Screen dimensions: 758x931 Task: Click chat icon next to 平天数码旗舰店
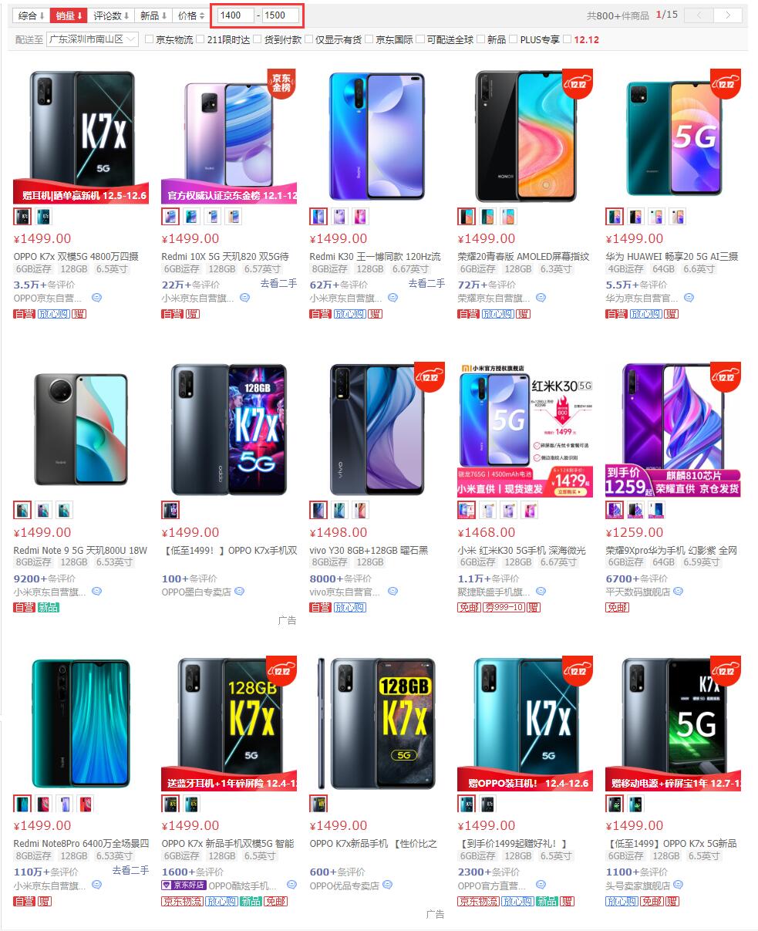click(x=687, y=592)
